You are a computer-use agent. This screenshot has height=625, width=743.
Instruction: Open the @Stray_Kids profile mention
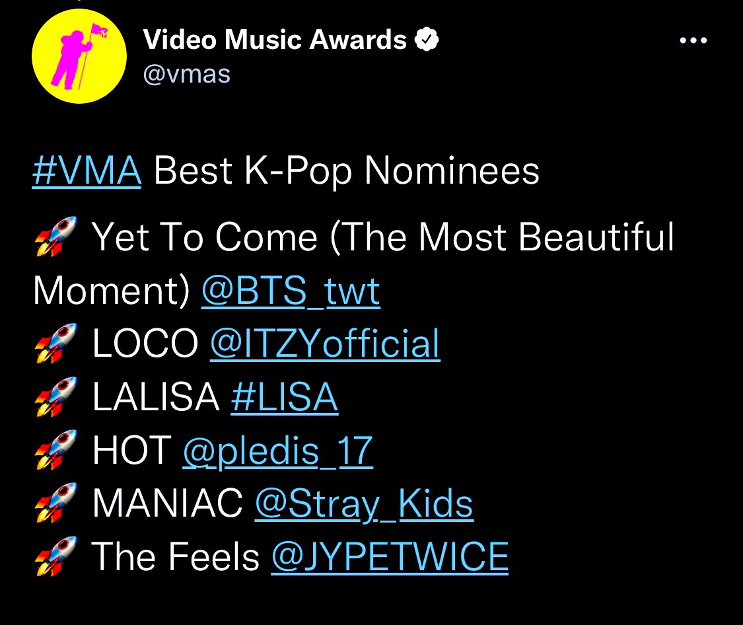click(x=364, y=504)
